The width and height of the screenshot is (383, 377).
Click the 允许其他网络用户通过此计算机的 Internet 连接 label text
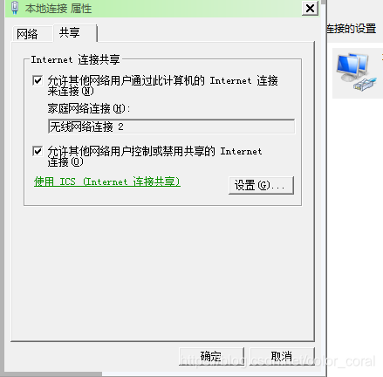[x=162, y=80]
